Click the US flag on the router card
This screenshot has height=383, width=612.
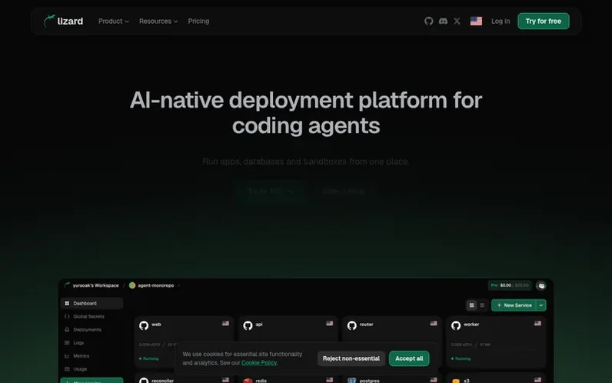(434, 323)
